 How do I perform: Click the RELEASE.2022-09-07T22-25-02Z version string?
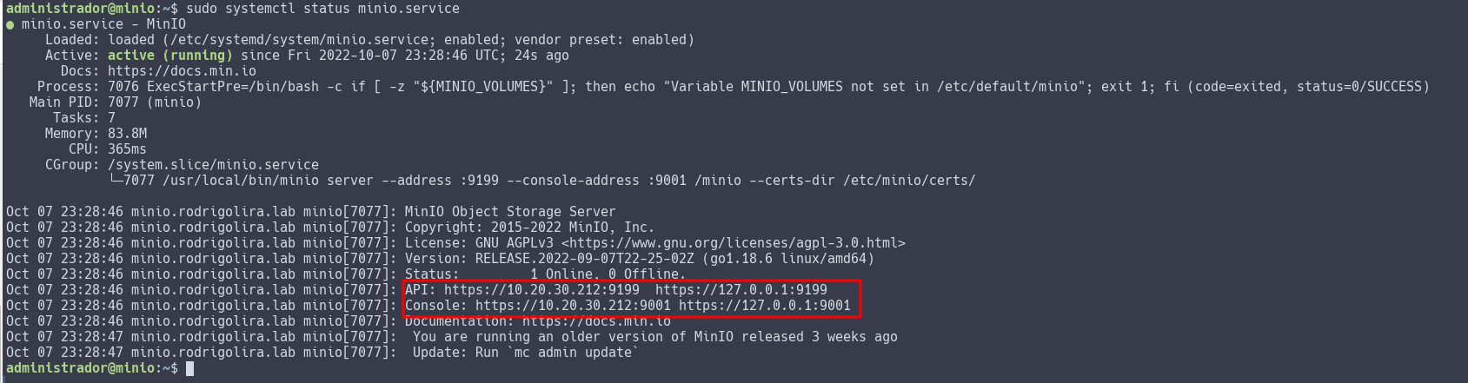584,259
